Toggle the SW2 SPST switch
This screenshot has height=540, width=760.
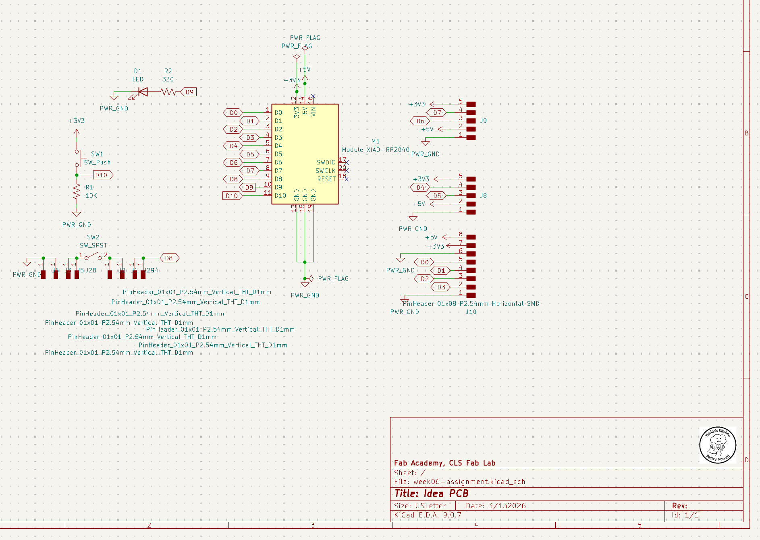click(92, 255)
